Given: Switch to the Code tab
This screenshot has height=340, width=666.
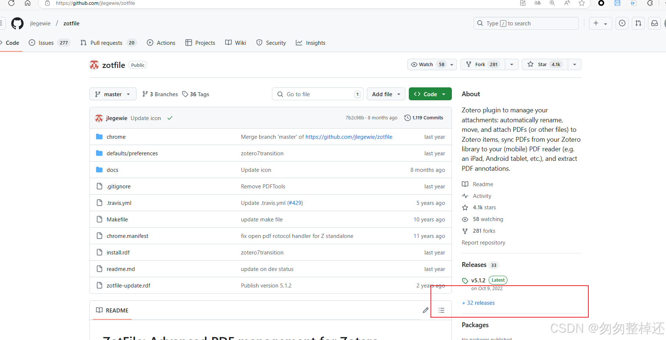Looking at the screenshot, I should coord(10,43).
